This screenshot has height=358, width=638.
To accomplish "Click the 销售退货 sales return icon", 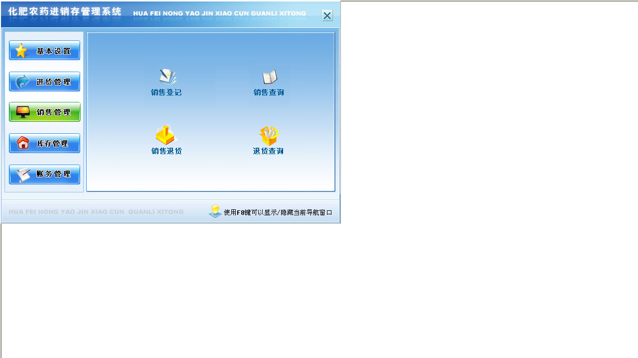I will point(166,135).
